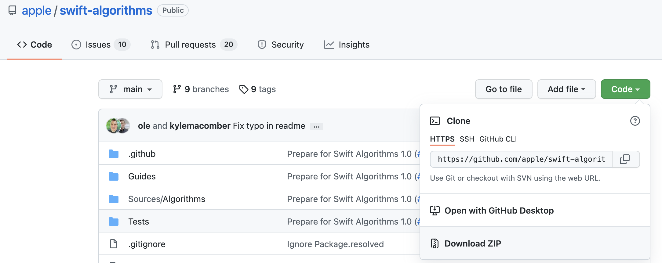Click the branch icon beside 9 branches
This screenshot has height=263, width=662.
click(177, 89)
